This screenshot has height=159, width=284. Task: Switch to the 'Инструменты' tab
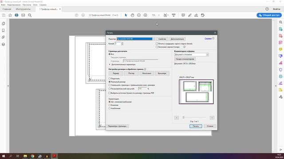click(x=23, y=9)
